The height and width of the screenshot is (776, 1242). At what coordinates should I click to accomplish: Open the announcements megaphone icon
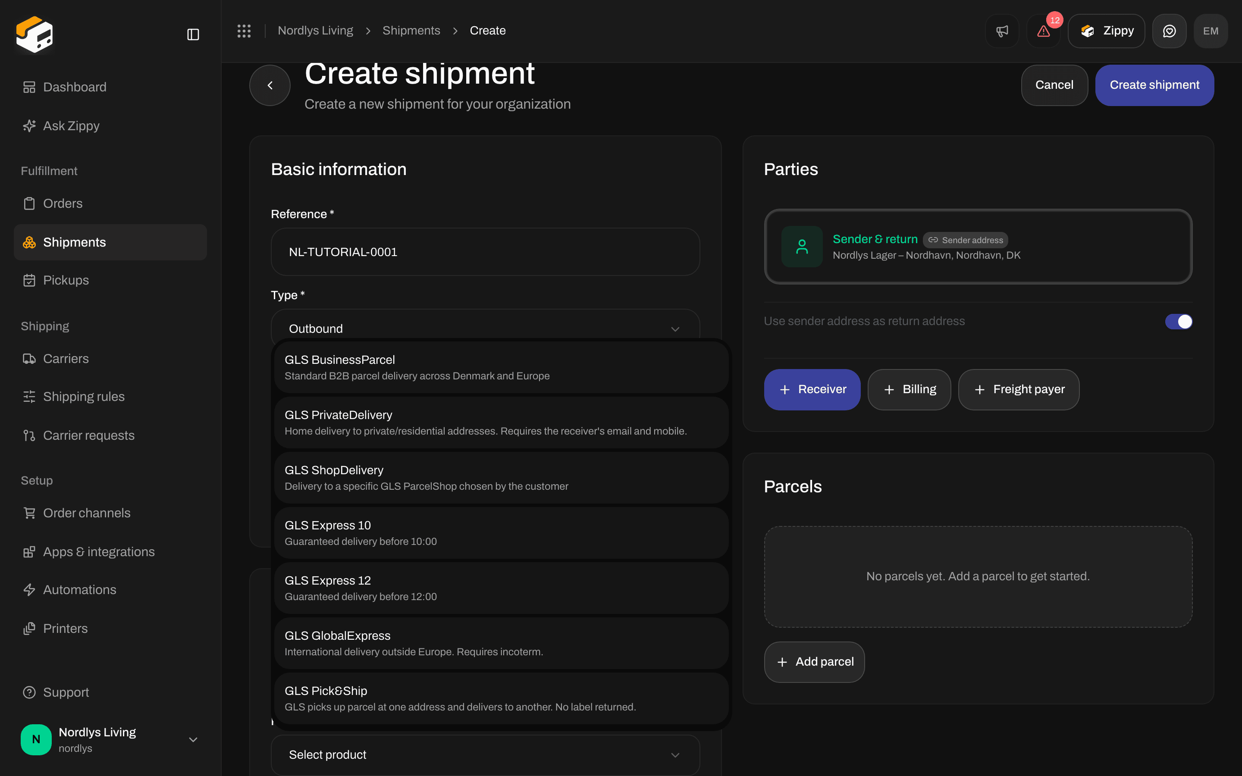click(x=1002, y=31)
